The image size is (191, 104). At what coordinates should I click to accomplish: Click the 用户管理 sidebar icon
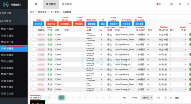[2, 29]
